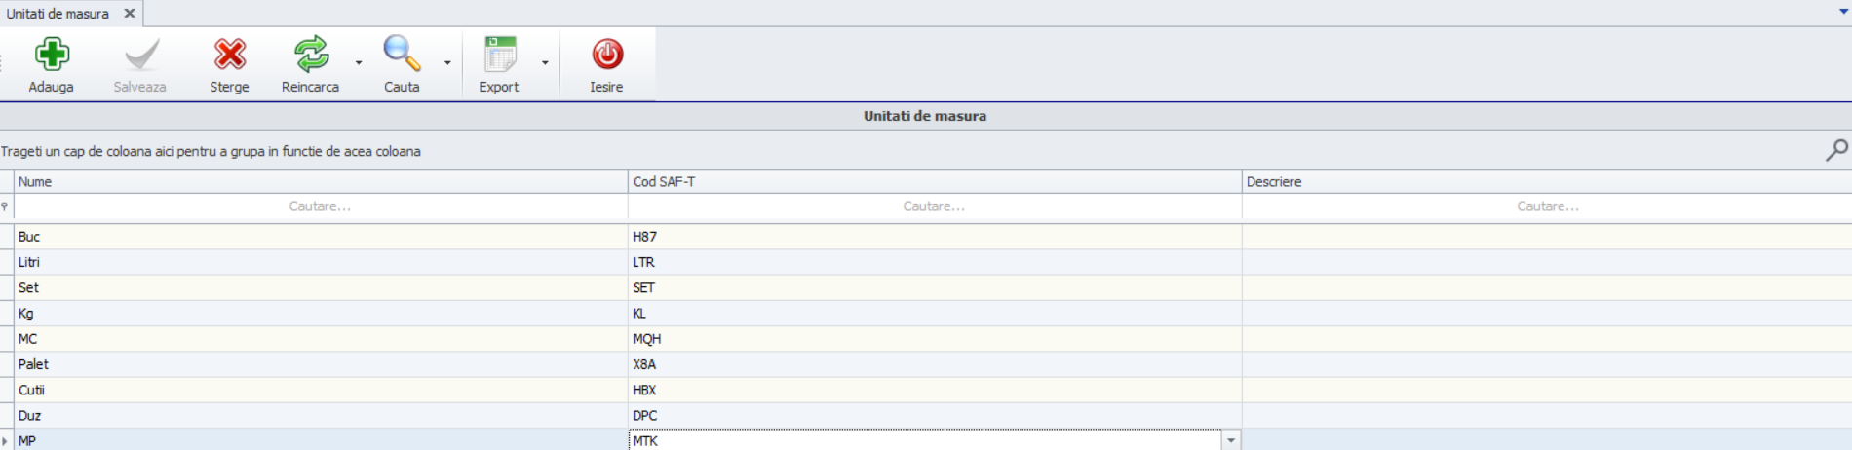Expand the Export dropdown arrow
The height and width of the screenshot is (450, 1852).
[545, 63]
